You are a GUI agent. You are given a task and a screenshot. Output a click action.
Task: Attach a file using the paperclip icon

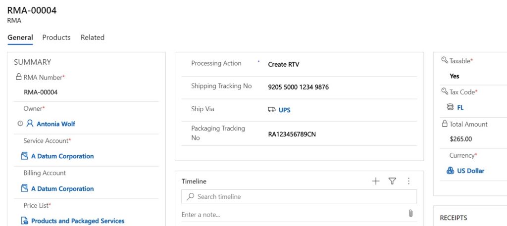click(x=410, y=214)
